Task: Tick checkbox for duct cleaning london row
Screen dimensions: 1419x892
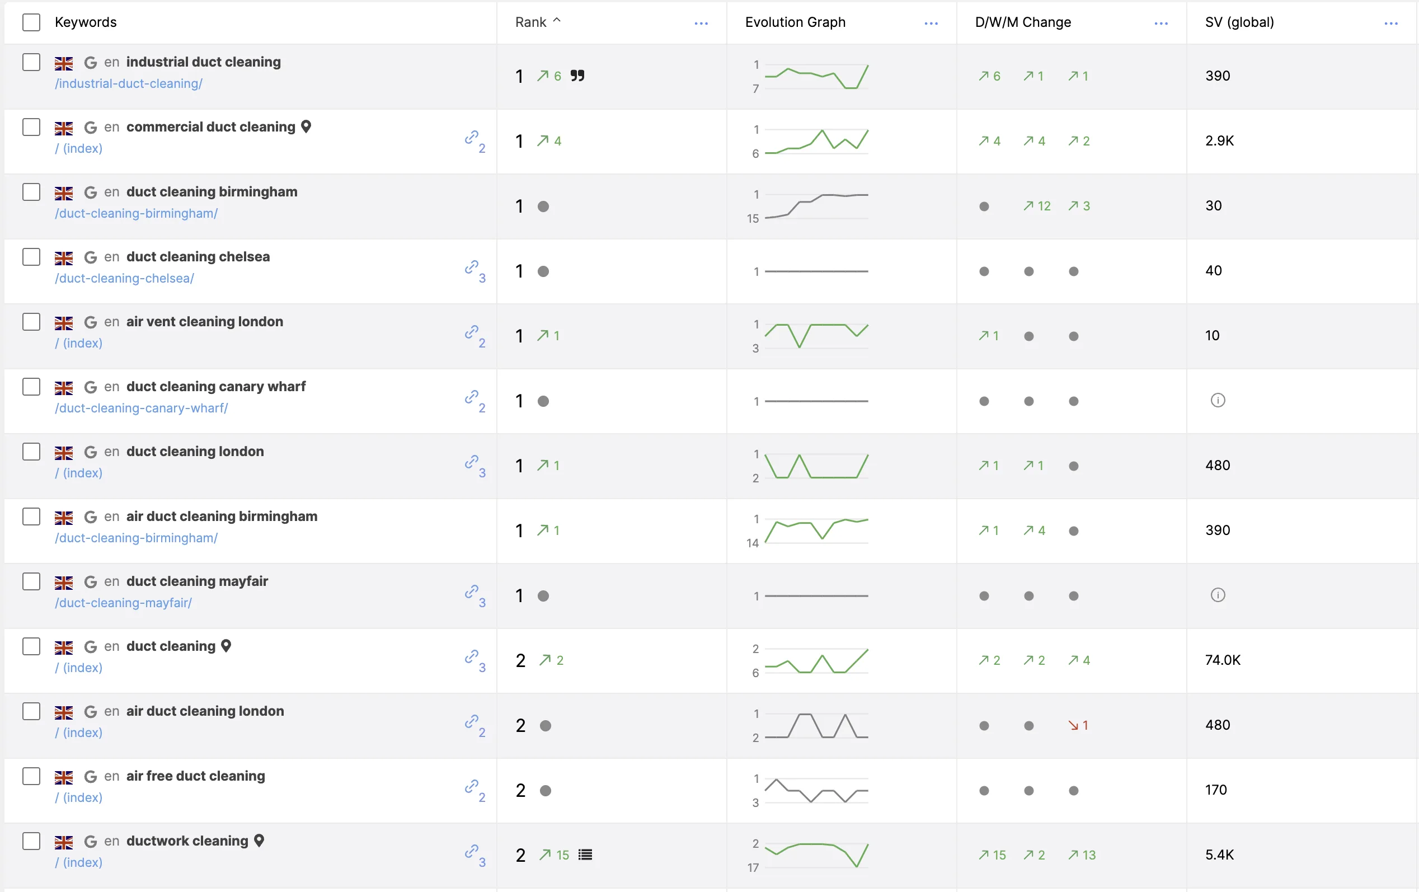Action: click(x=31, y=452)
